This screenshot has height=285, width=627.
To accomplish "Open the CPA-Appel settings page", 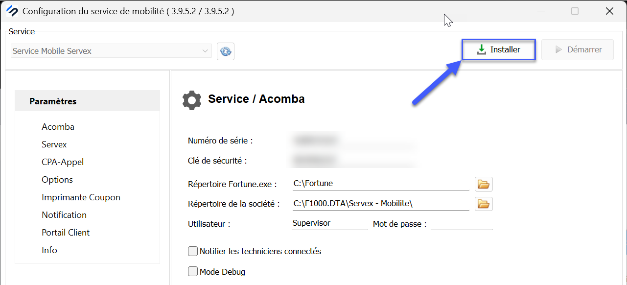I will pyautogui.click(x=63, y=162).
